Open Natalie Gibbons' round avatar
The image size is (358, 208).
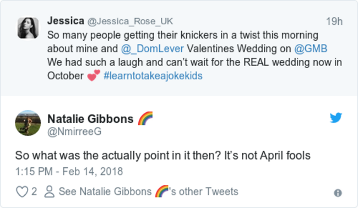click(28, 123)
